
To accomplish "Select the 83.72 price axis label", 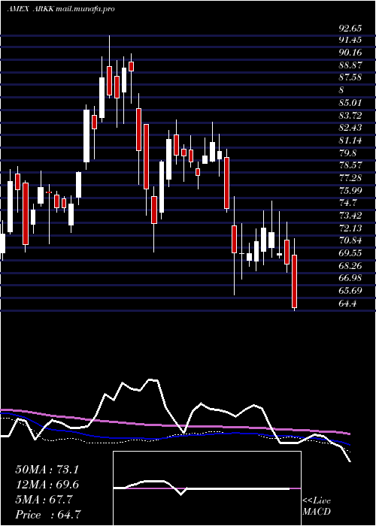I will point(350,116).
